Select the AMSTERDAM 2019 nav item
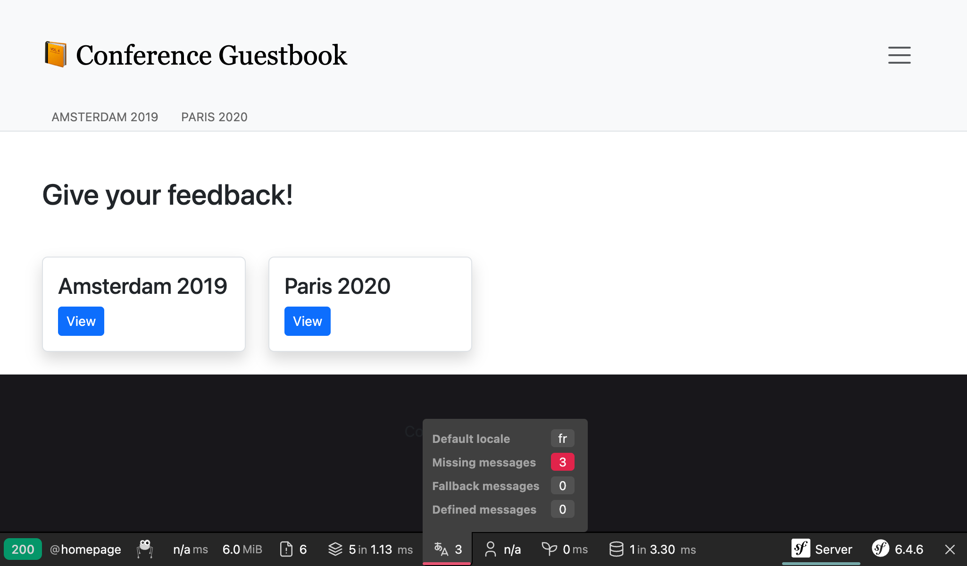 105,117
